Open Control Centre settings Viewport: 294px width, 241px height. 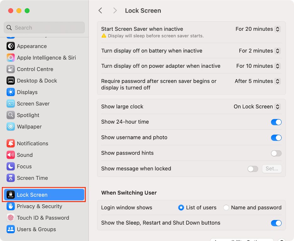tap(11, 69)
